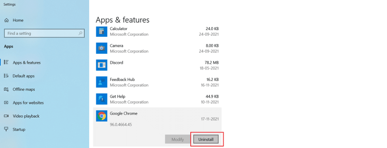Click the Discord app icon
The image size is (387, 148).
pos(101,65)
